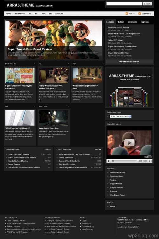
Task: Switch to the Tag Cloud tab
Action: click(145, 22)
